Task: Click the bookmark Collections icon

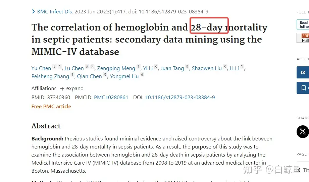Action: click(304, 88)
